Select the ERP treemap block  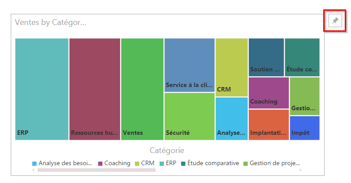(42, 89)
